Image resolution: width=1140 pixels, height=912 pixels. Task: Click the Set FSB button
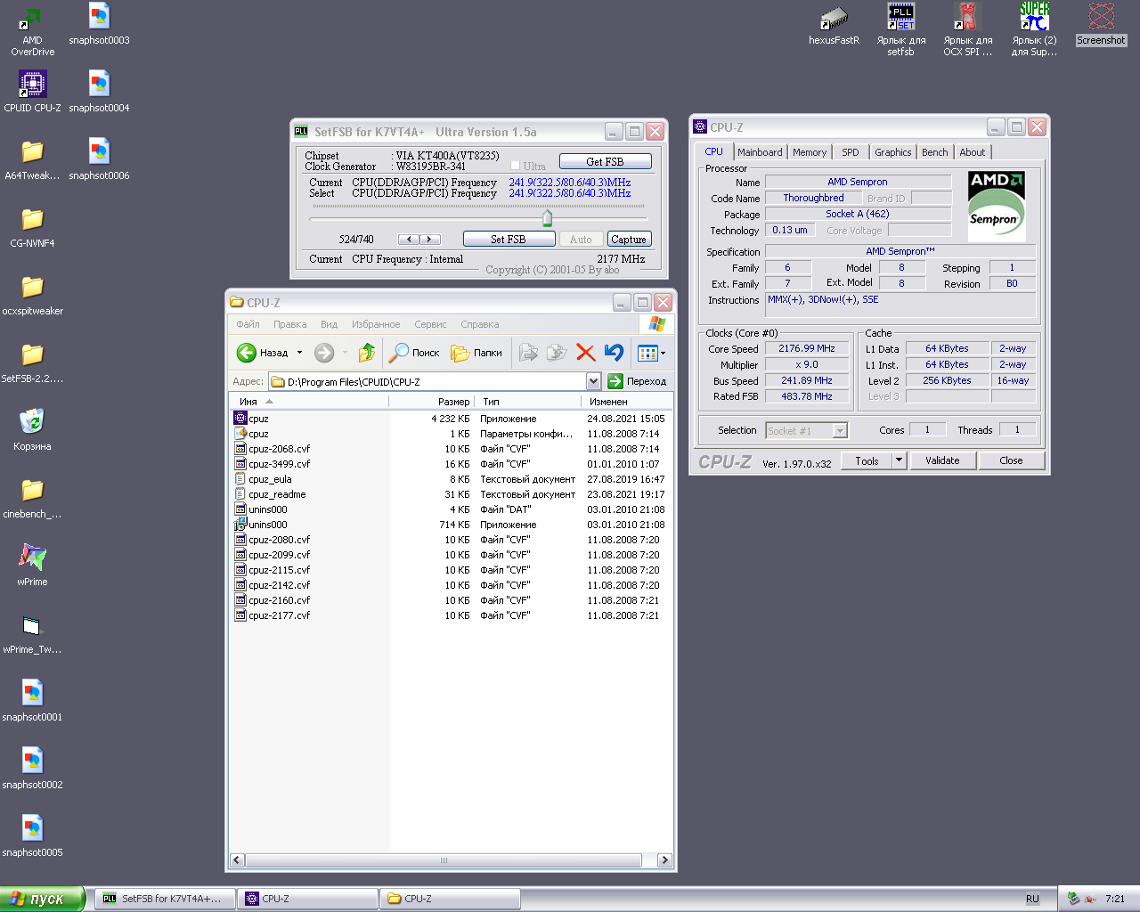[509, 239]
